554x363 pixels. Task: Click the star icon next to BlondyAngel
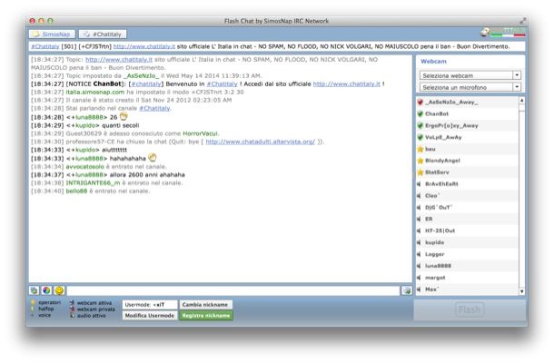(420, 161)
